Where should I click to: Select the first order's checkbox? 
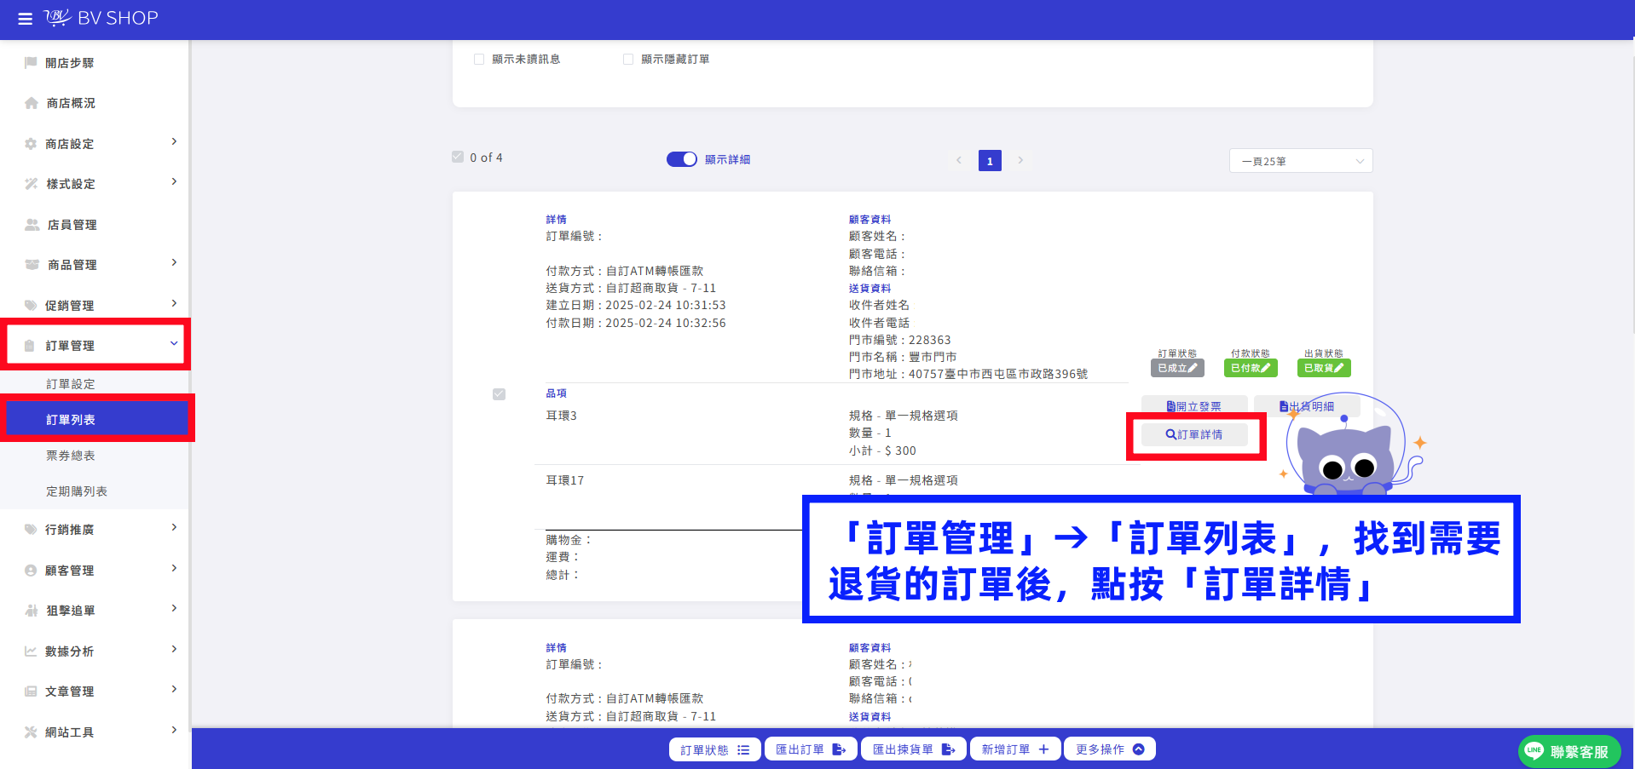pos(500,394)
